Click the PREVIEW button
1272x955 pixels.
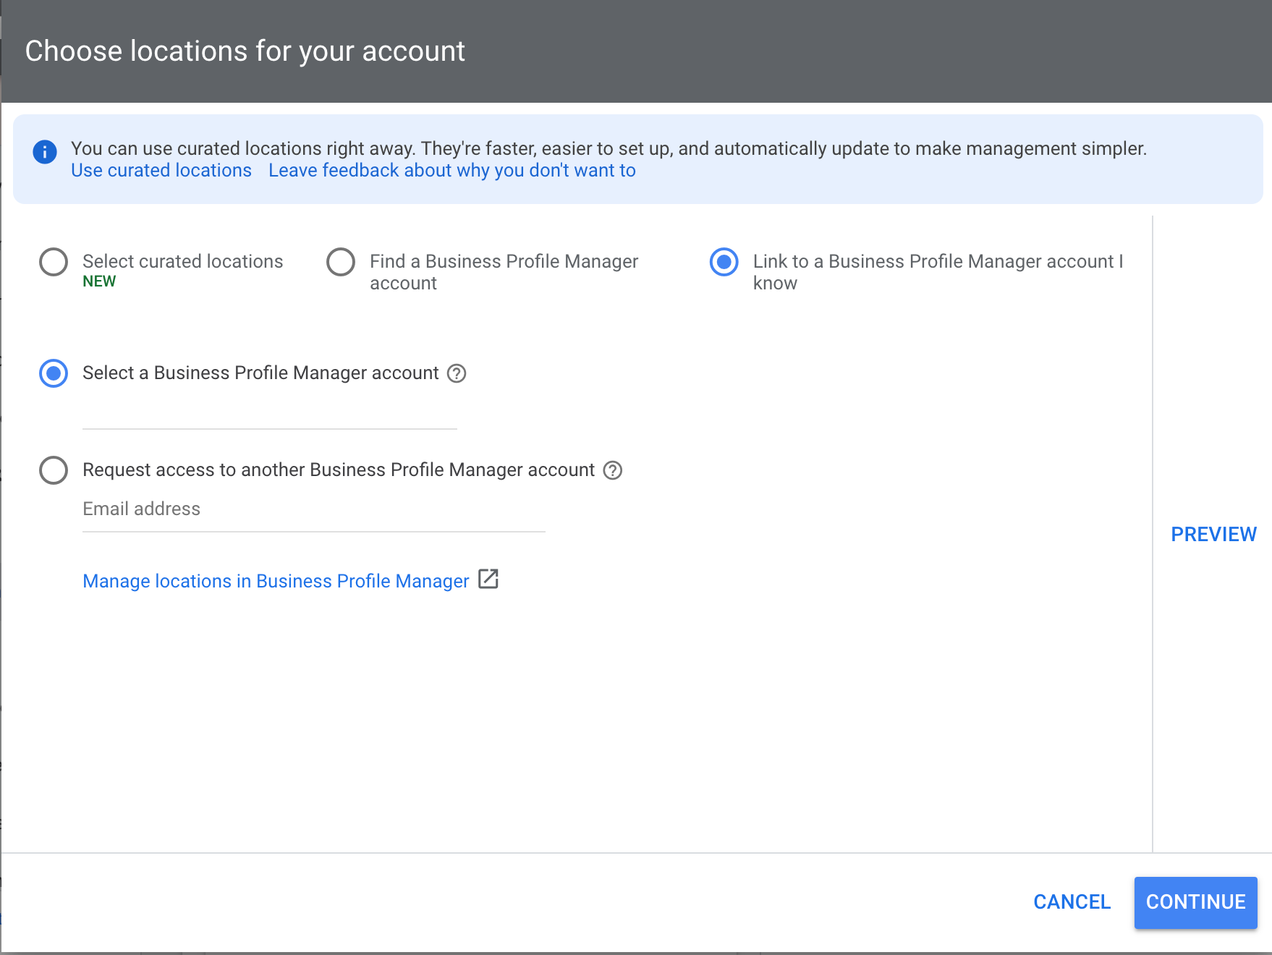pyautogui.click(x=1213, y=534)
